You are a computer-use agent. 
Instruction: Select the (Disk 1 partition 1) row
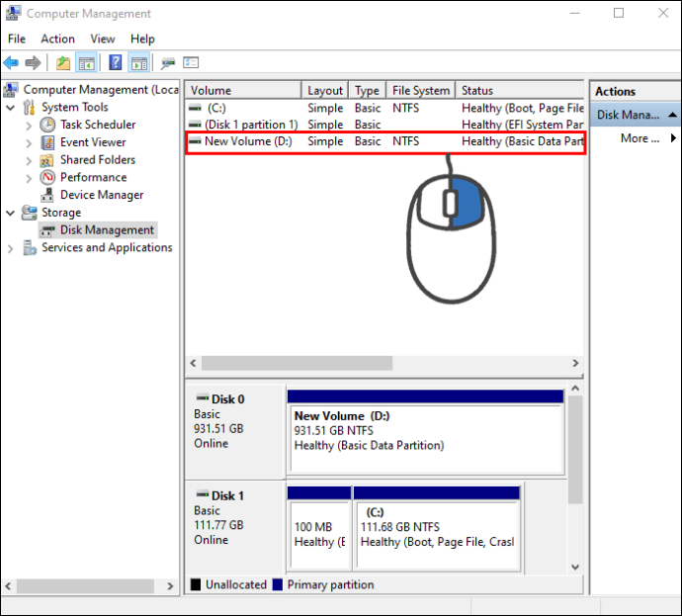pyautogui.click(x=384, y=125)
